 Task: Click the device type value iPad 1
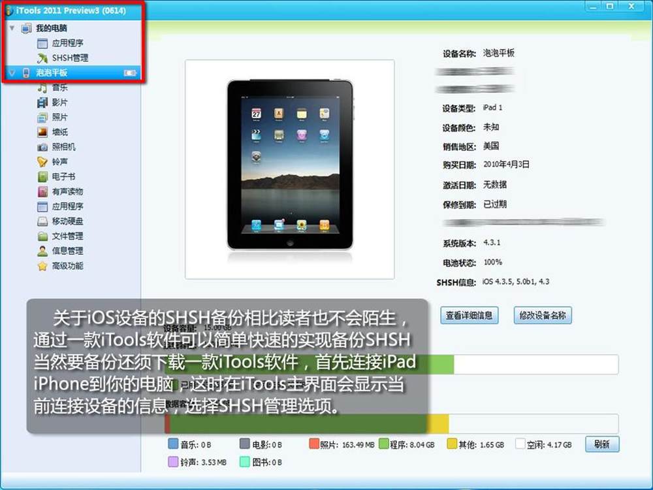[492, 108]
